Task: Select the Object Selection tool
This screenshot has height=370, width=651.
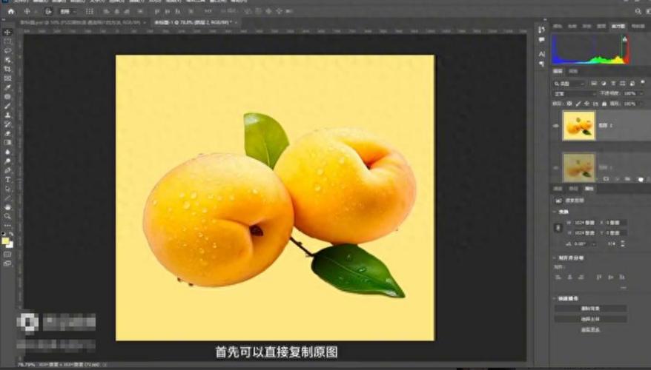Action: (7, 60)
